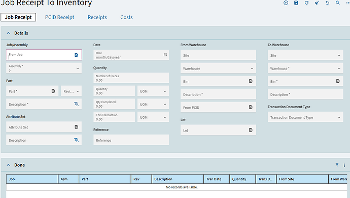The image size is (350, 198).
Task: Click the 'No records available.' text
Action: click(x=182, y=187)
